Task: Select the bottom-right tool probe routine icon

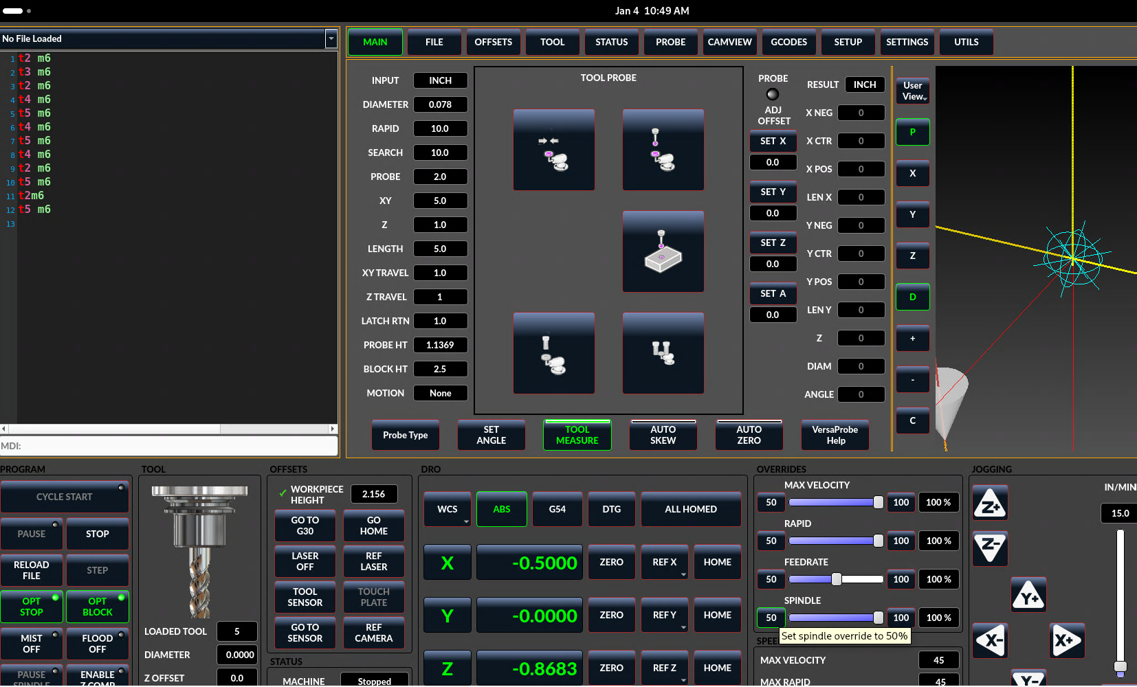Action: point(663,353)
